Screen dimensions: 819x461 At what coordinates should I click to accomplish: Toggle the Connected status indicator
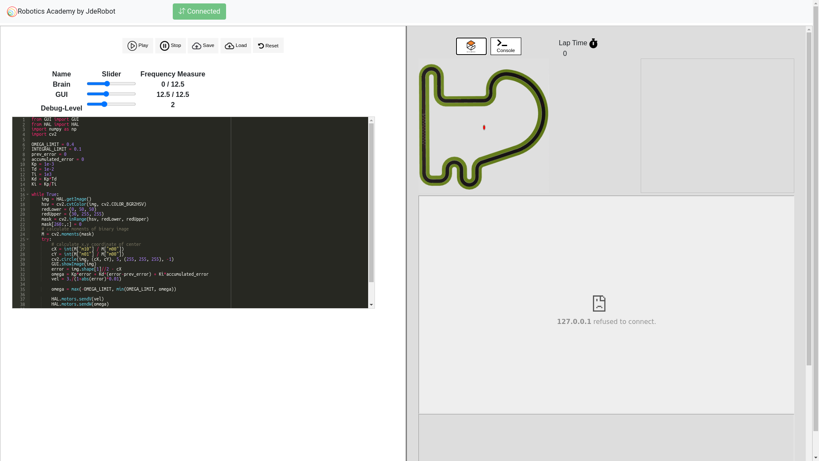pos(199,12)
